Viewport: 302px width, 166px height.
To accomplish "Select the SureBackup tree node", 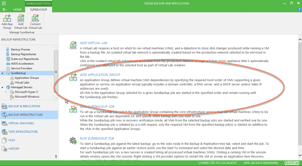I will click(x=18, y=73).
